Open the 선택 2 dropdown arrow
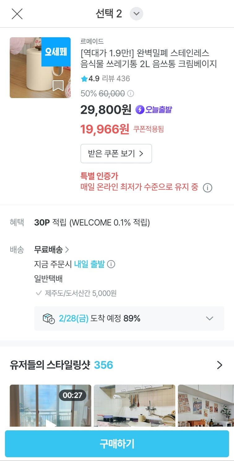 [136, 14]
